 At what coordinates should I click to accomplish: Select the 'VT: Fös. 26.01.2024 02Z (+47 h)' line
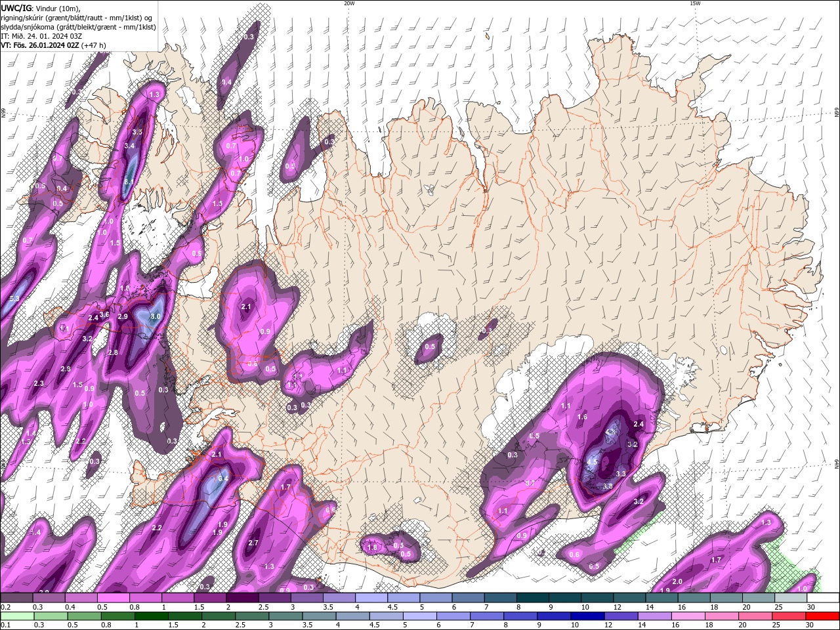[53, 45]
